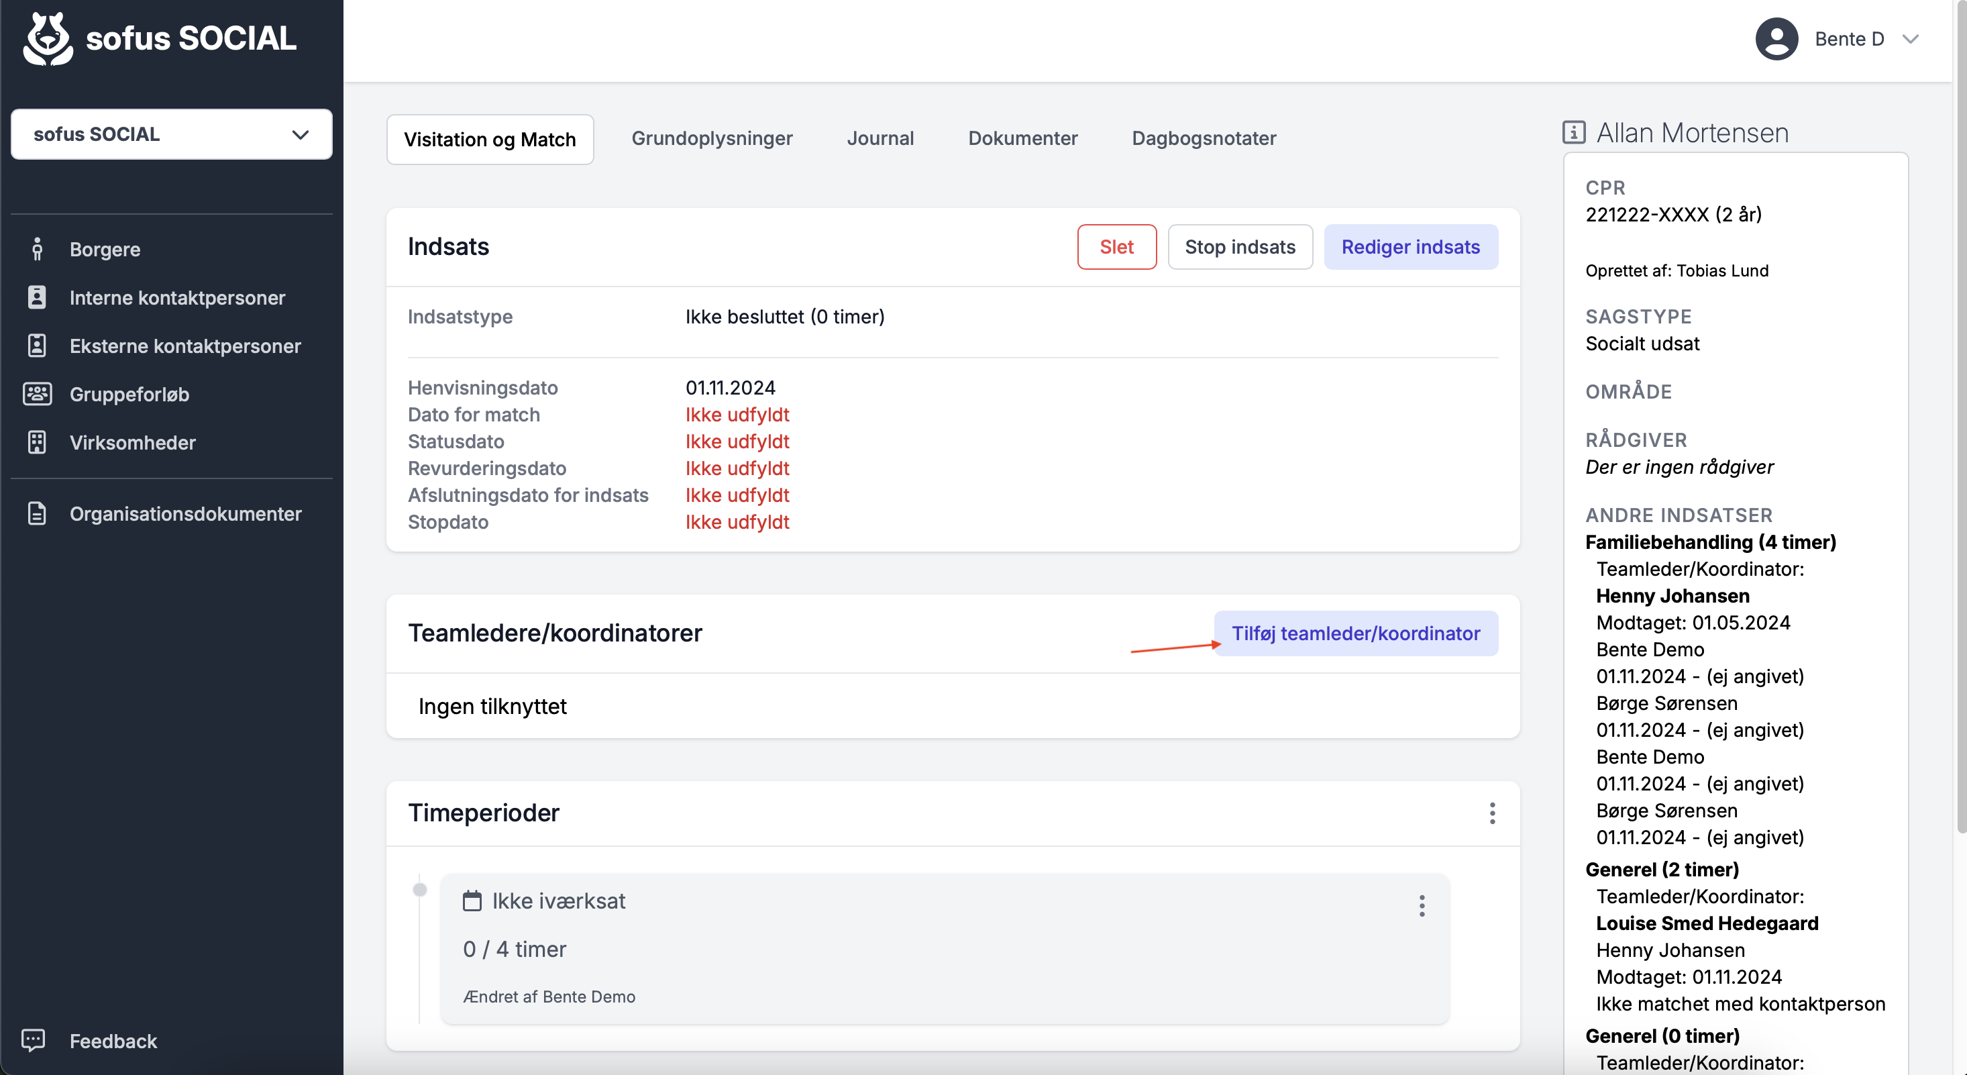Click the Virksomheder building icon

pos(37,442)
